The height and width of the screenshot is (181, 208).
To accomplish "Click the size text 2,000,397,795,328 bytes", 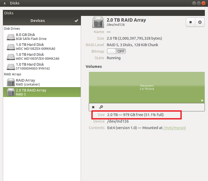I will pos(134,38).
